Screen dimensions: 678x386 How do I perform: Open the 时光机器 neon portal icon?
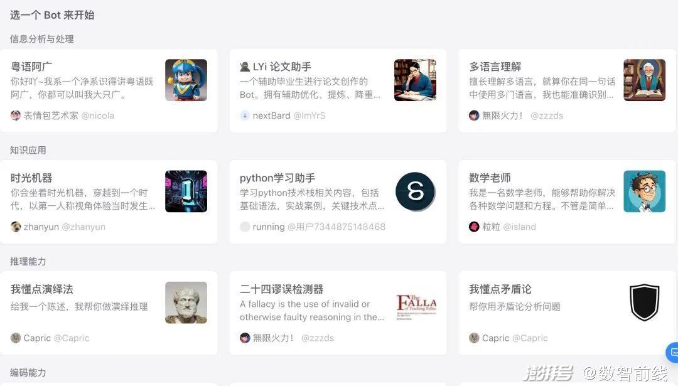point(186,191)
